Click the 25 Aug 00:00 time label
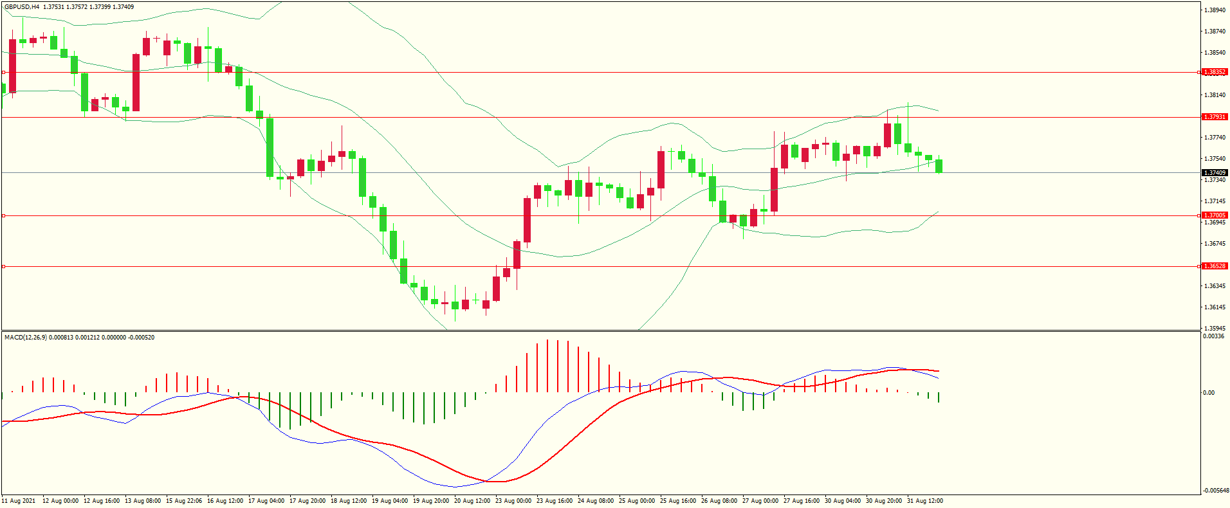Viewport: 1230px width, 508px height. tap(637, 501)
